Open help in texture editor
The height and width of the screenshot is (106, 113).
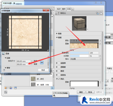pos(4,70)
